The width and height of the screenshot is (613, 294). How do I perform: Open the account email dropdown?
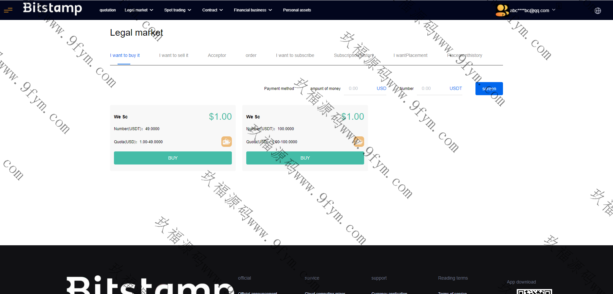click(x=532, y=10)
